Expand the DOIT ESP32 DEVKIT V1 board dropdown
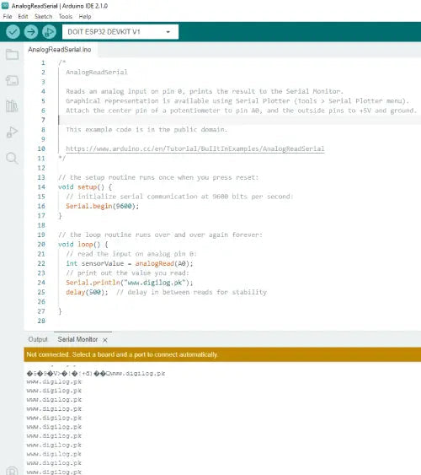Screen dimensions: 421x475 coord(120,32)
